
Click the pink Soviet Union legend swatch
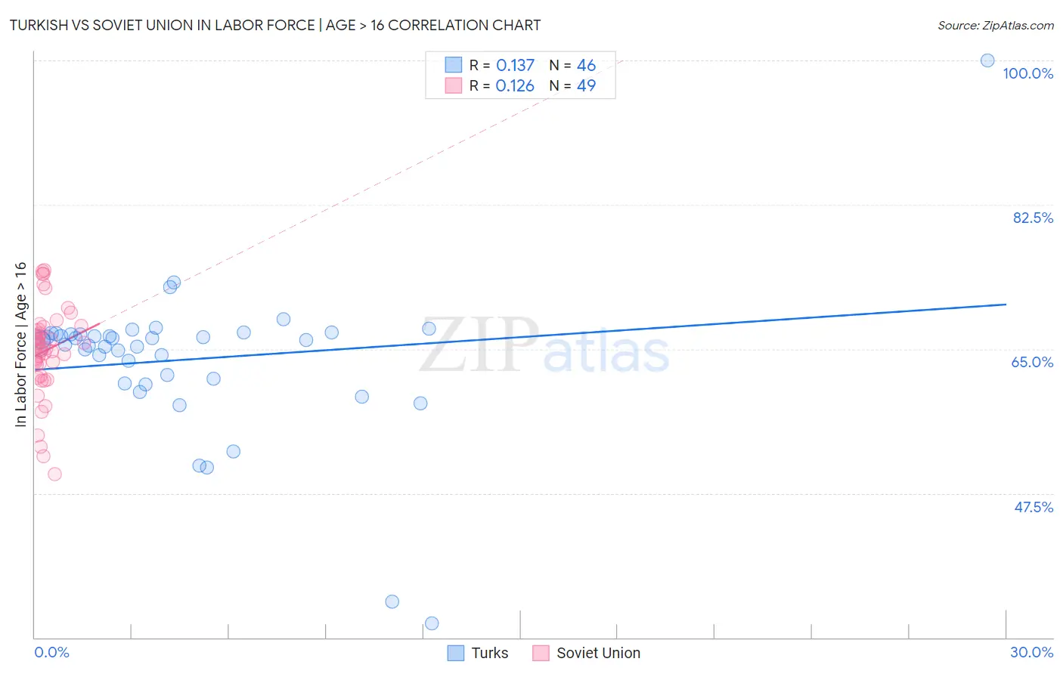pos(541,653)
